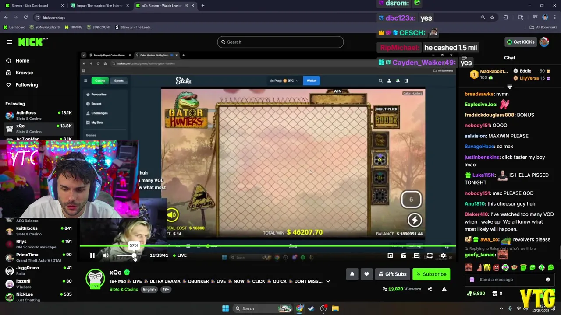Open video player settings gear
Screen dimensions: 561x315
coord(443,255)
